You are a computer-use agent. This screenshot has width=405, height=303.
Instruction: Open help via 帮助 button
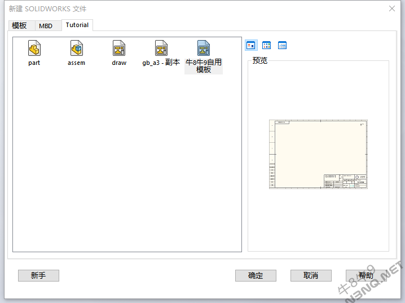click(x=366, y=275)
